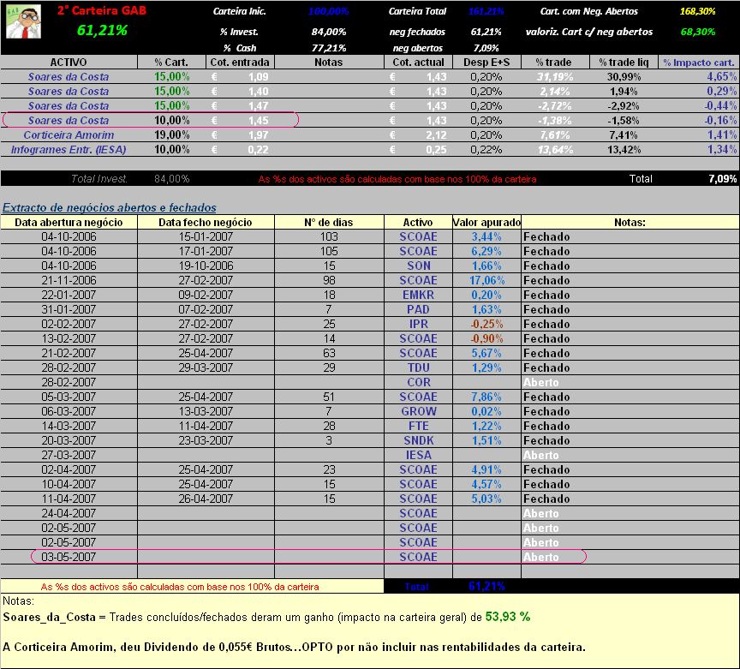Select the EMKR ticker cell
The width and height of the screenshot is (740, 669).
418,295
